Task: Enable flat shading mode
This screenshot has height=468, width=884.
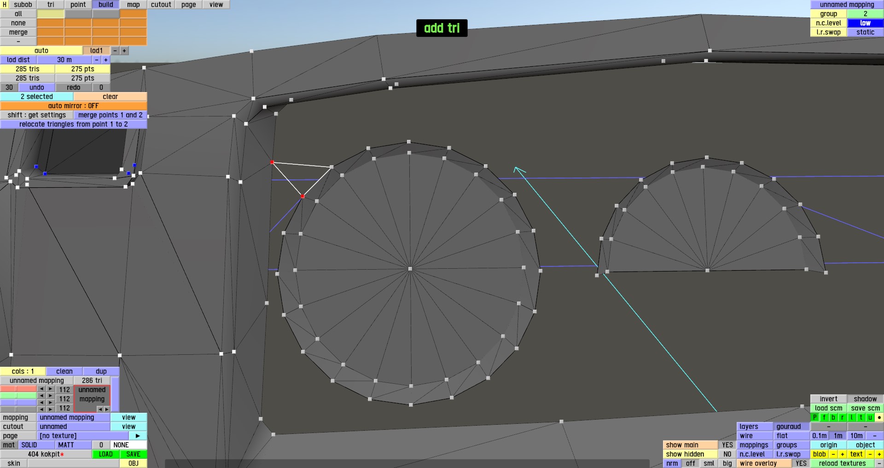Action: (792, 436)
